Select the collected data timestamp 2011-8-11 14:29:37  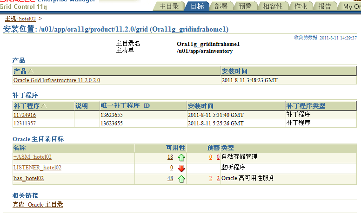coord(338,38)
